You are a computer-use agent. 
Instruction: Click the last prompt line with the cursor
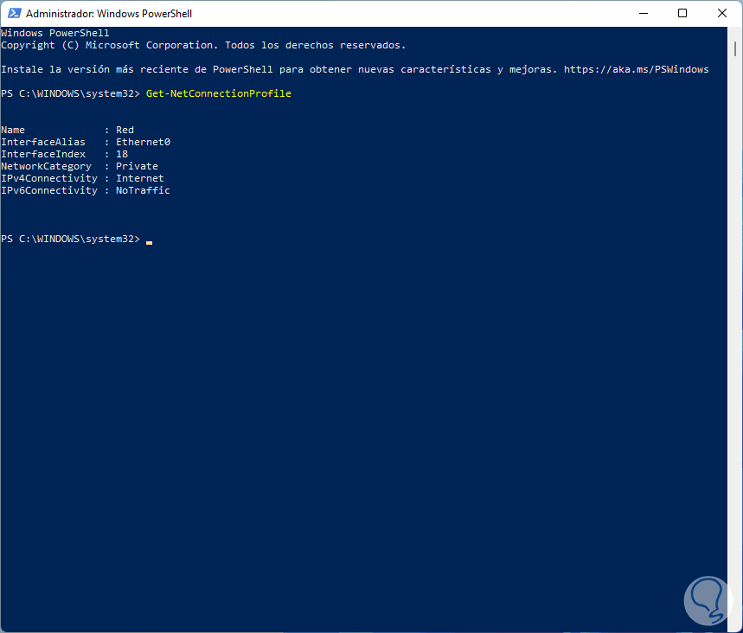pos(77,240)
